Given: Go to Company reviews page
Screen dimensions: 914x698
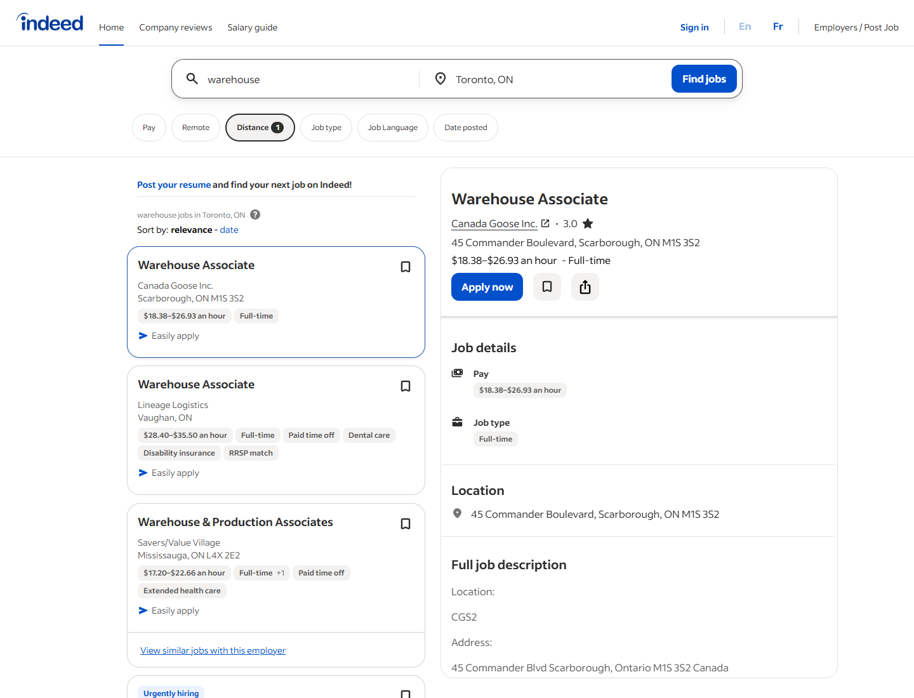Looking at the screenshot, I should (x=176, y=27).
